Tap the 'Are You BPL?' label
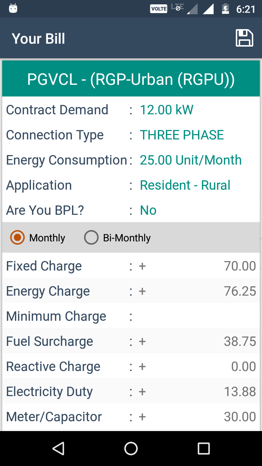The width and height of the screenshot is (262, 466). coord(45,210)
